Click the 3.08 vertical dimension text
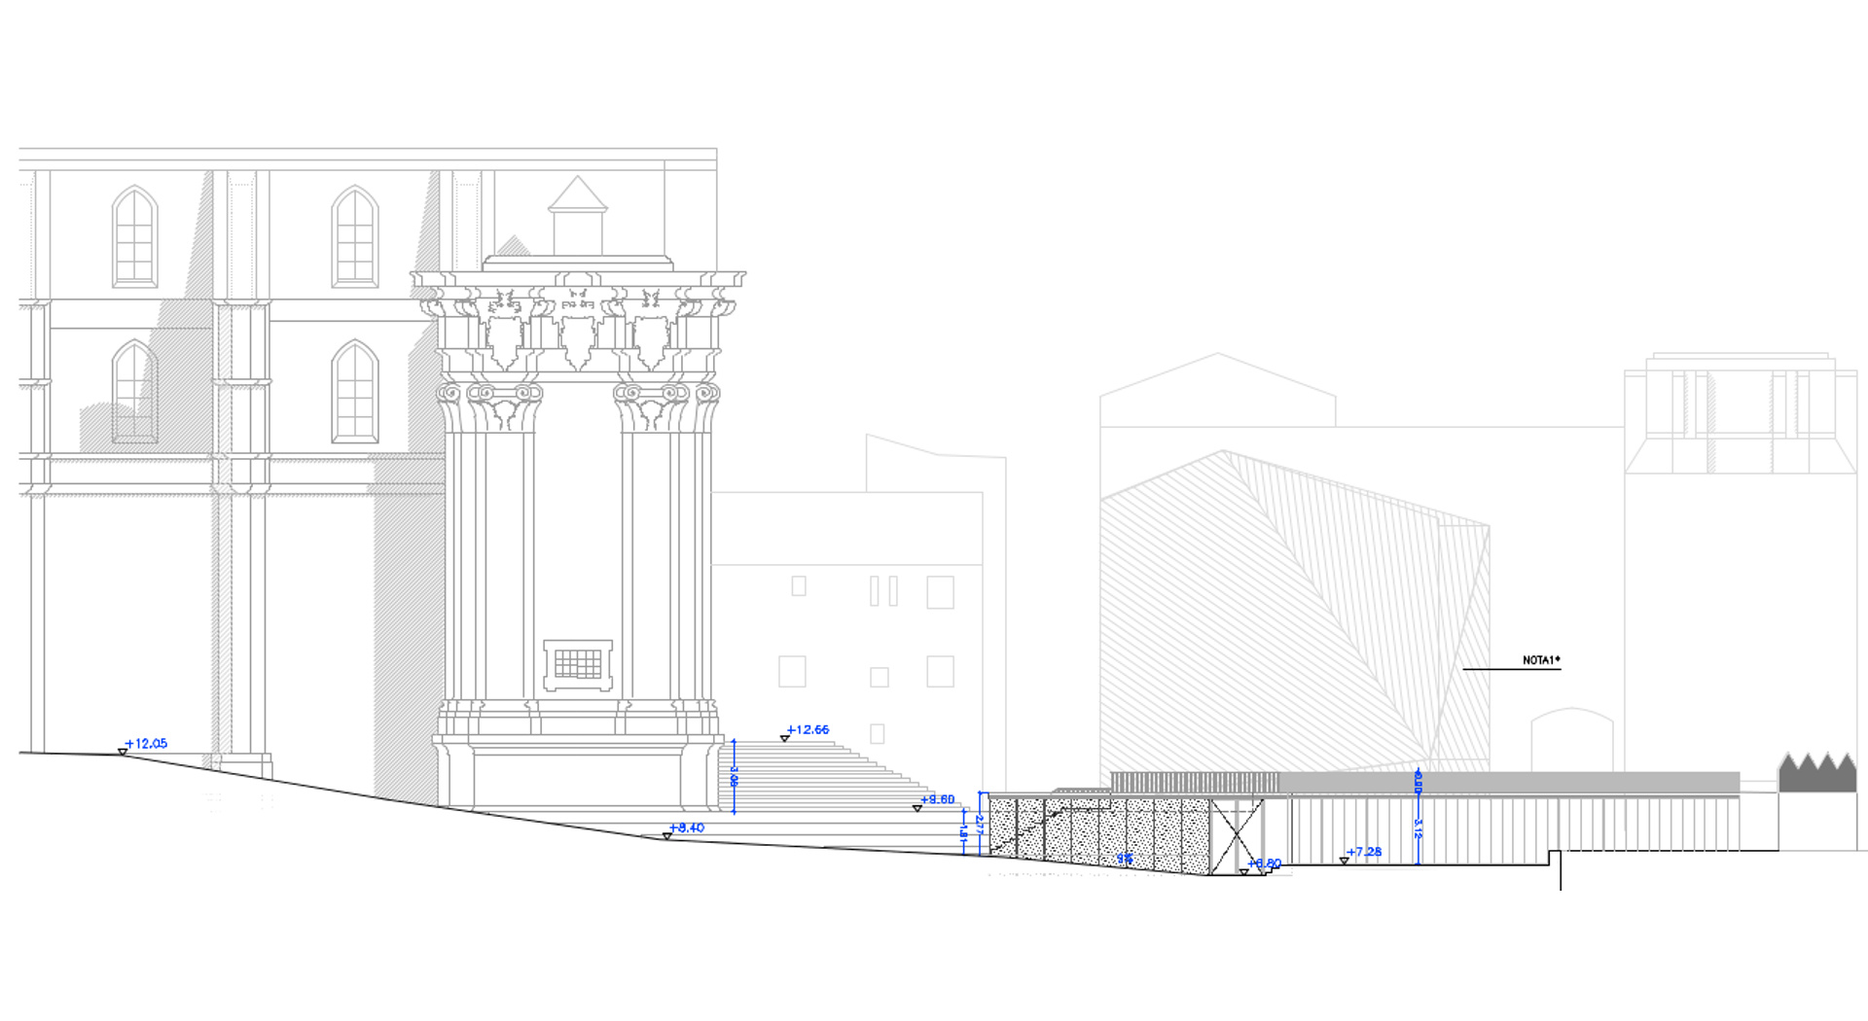This screenshot has width=1868, height=1021. [x=734, y=776]
